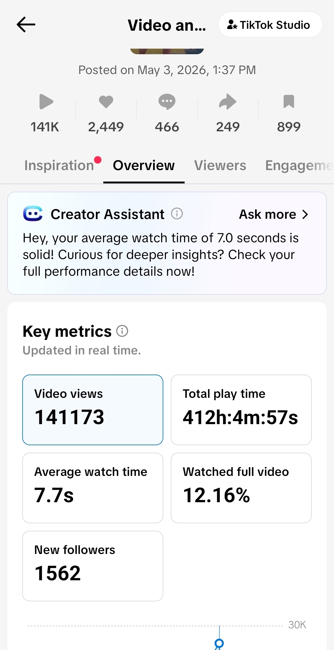Switch to the Viewers tab

pyautogui.click(x=220, y=165)
